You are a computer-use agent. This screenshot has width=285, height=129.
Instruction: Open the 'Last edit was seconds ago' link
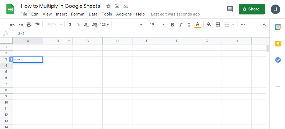click(175, 14)
